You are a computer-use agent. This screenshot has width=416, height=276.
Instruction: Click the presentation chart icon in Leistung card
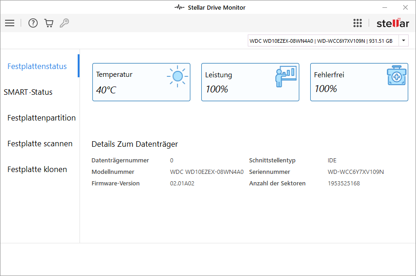285,76
